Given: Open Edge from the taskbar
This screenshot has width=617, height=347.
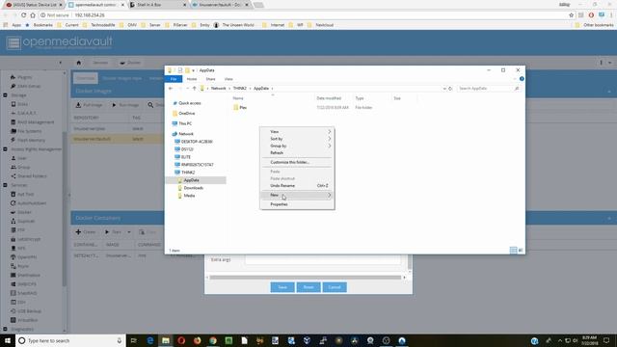Looking at the screenshot, I should pyautogui.click(x=150, y=340).
